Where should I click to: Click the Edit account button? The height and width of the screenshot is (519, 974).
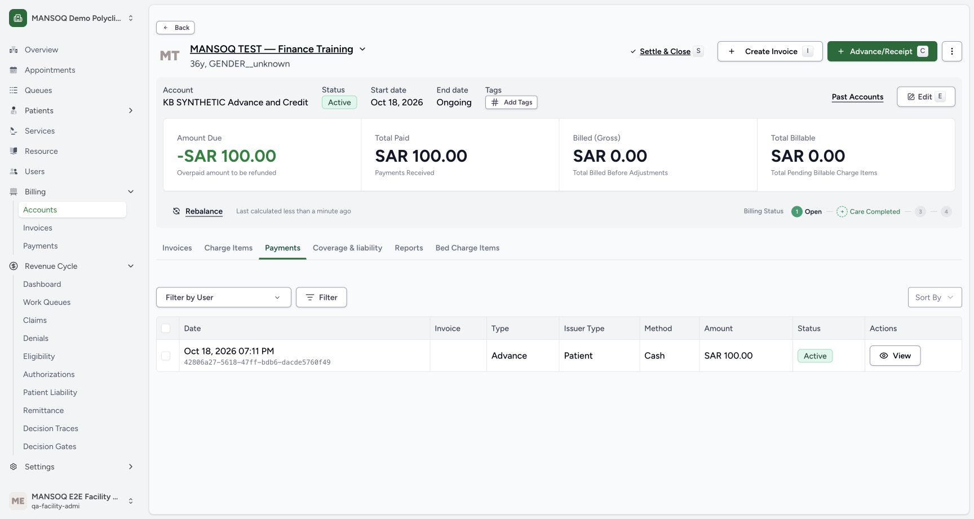click(x=926, y=96)
